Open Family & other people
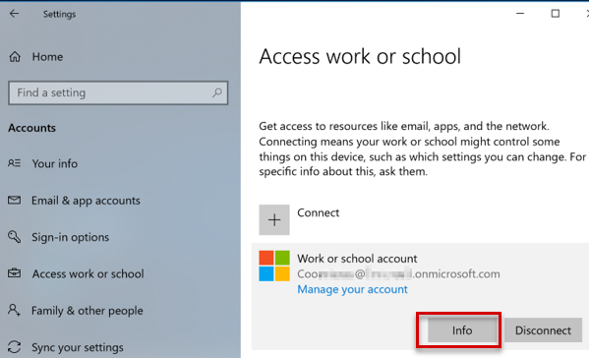 click(x=88, y=311)
